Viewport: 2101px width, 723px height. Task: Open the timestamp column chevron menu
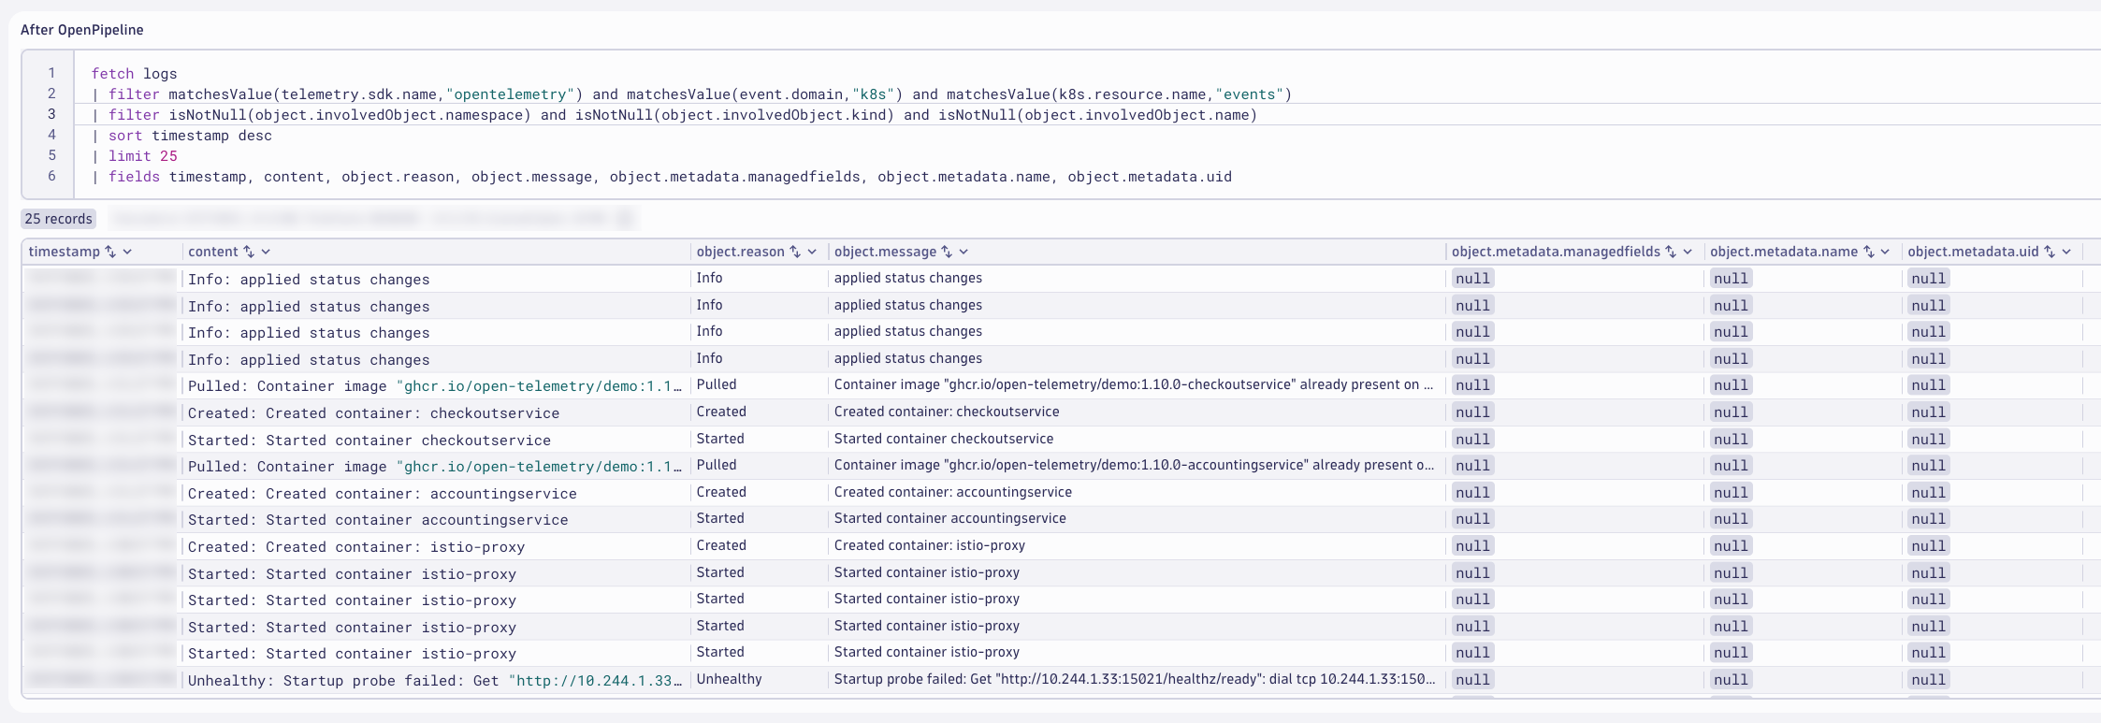pyautogui.click(x=127, y=252)
